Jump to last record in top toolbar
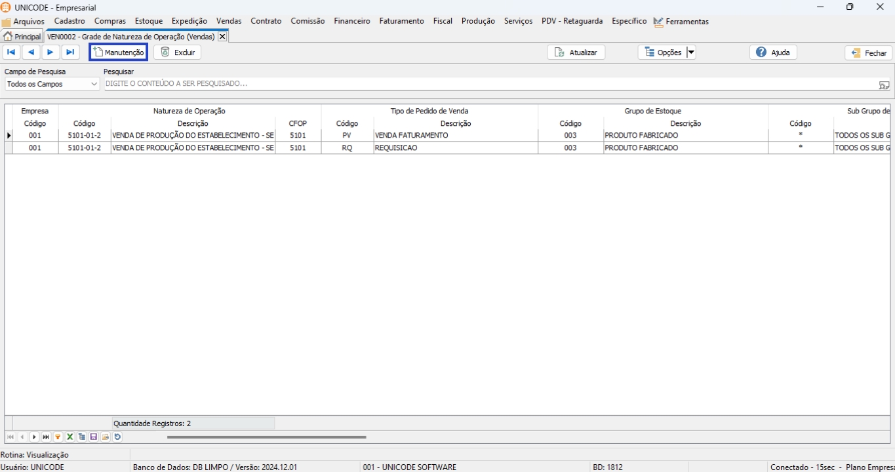Viewport: 895px width, 472px height. tap(70, 52)
